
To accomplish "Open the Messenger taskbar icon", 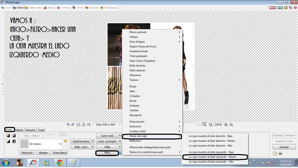I will coord(46,163).
